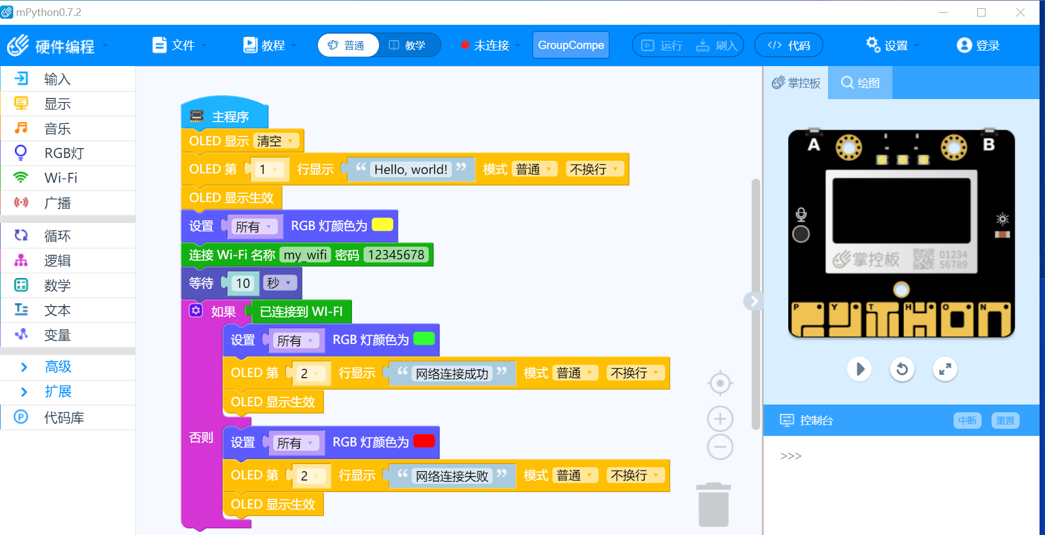Reset the board simulator
Image resolution: width=1045 pixels, height=535 pixels.
(902, 369)
